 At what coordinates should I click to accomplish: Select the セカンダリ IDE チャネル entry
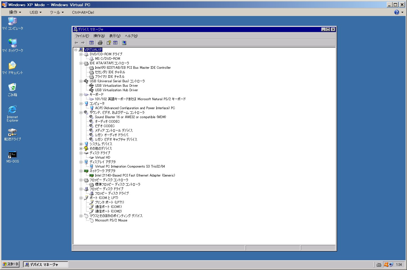(110, 72)
